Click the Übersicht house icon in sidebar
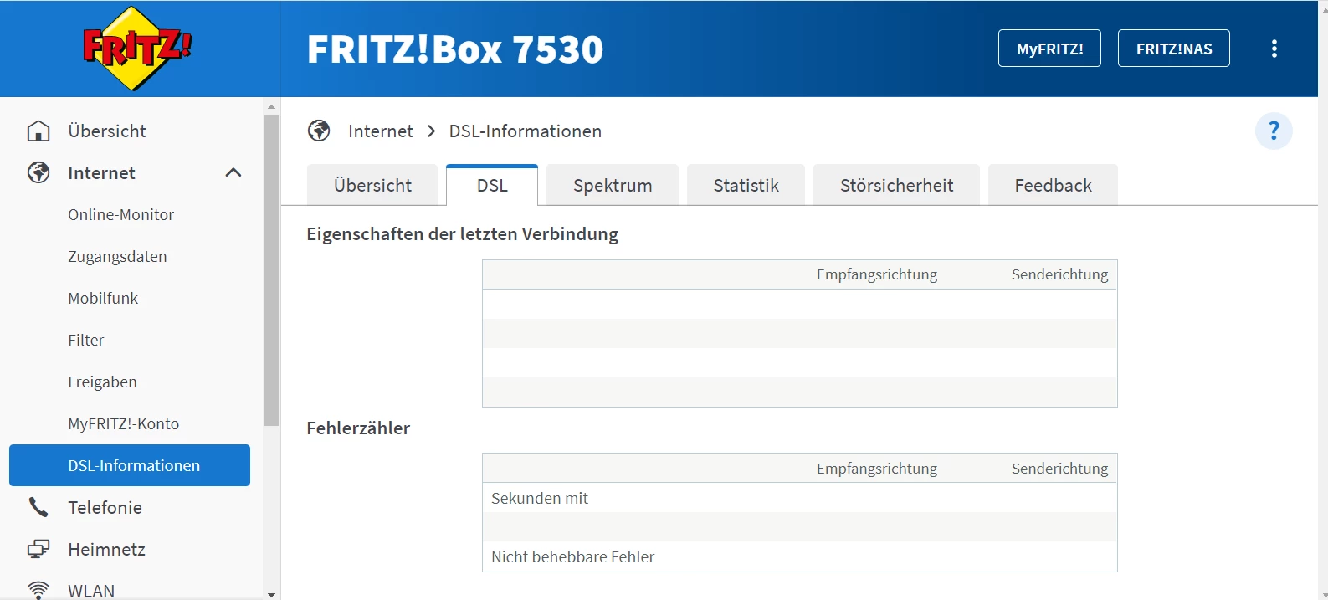This screenshot has width=1328, height=600. click(x=38, y=131)
